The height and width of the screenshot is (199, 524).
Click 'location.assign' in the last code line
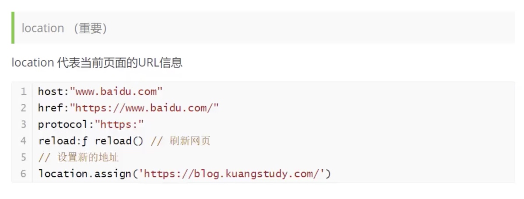point(85,174)
